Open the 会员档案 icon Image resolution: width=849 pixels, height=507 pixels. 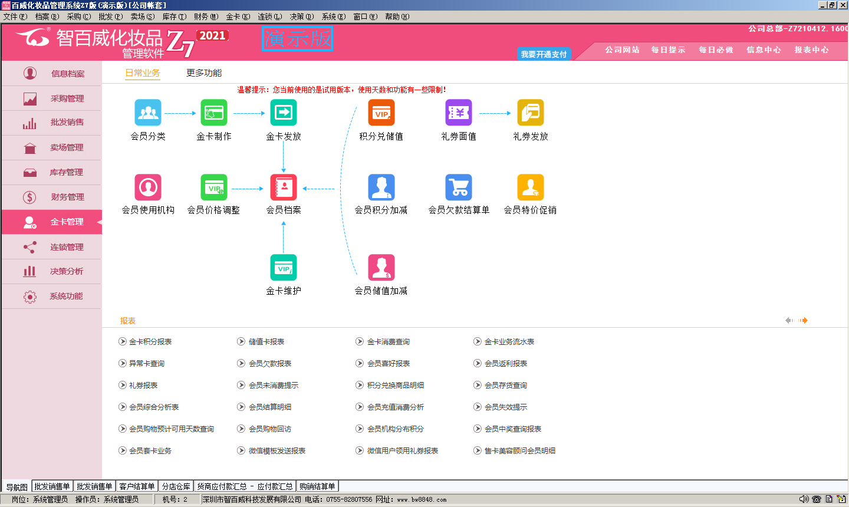283,187
